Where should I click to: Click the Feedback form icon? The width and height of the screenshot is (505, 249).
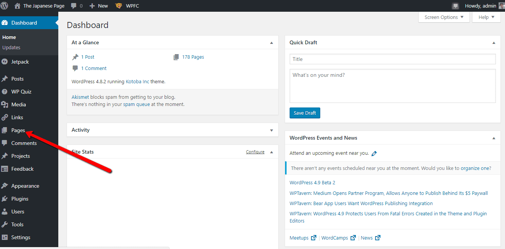coord(5,169)
